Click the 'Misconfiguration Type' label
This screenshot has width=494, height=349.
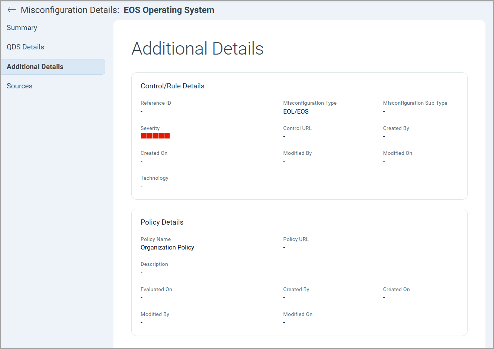(x=310, y=103)
